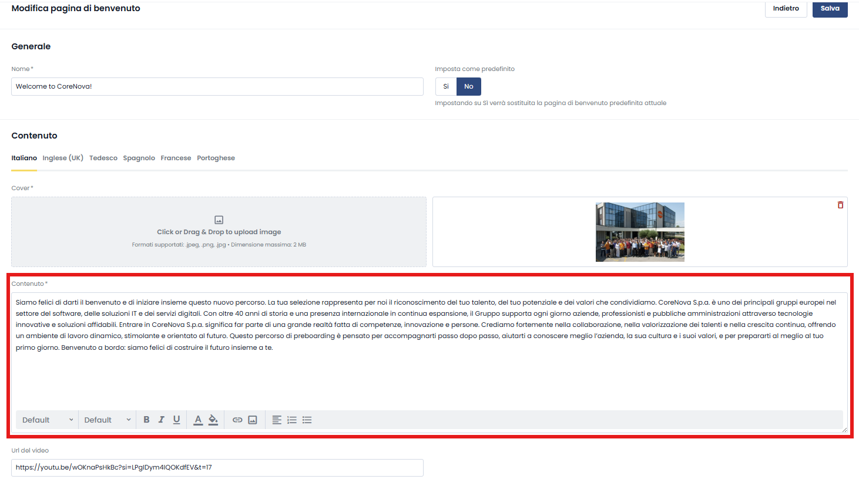Click inside the Contenuto rich text body
This screenshot has width=859, height=486.
click(x=429, y=351)
